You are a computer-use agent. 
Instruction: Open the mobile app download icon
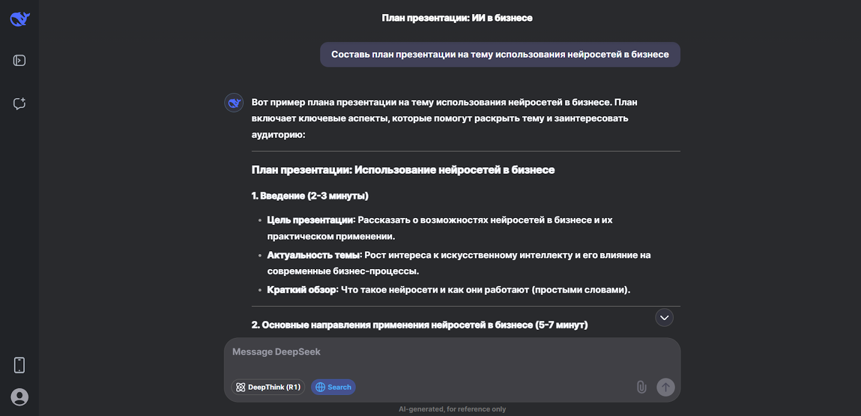19,365
